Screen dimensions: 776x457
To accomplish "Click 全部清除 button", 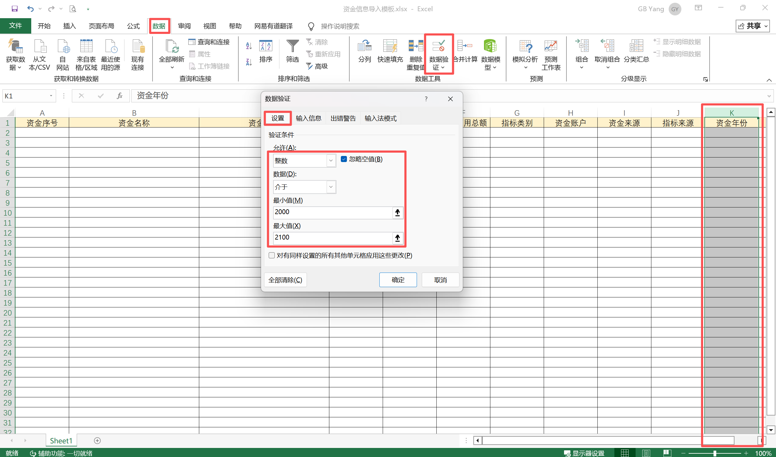I will 285,280.
